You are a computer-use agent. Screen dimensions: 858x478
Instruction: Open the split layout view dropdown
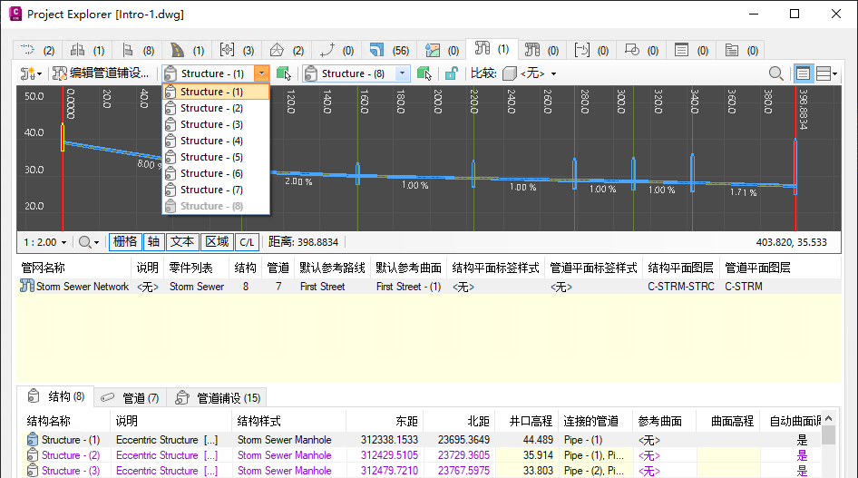click(x=827, y=73)
